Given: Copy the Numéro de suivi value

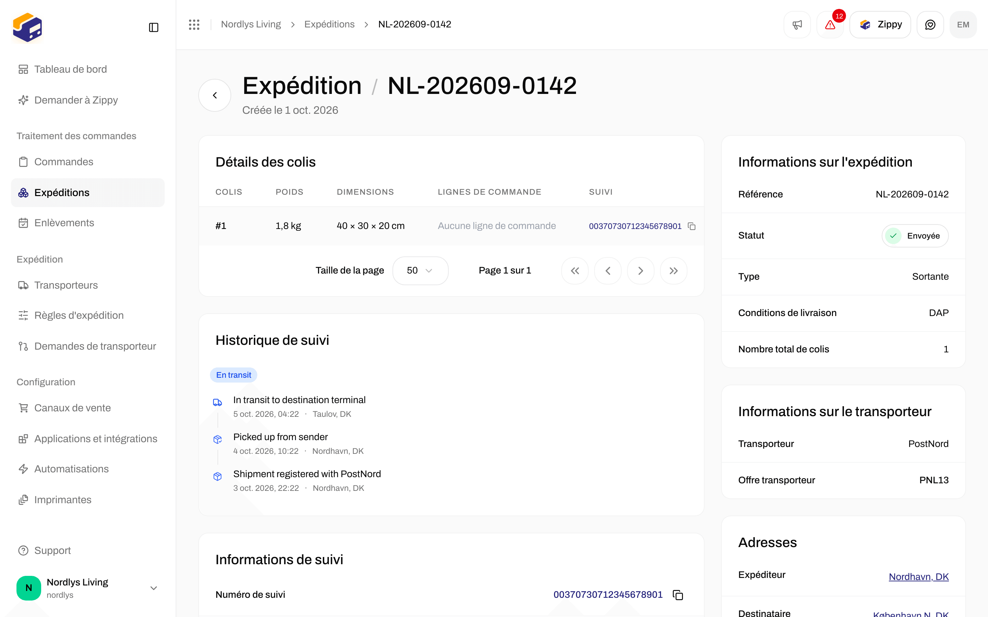Looking at the screenshot, I should click(x=678, y=595).
